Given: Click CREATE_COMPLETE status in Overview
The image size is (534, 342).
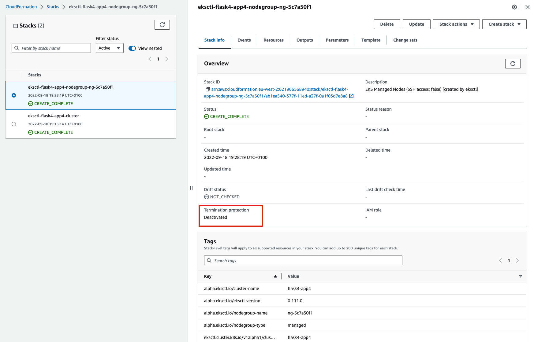Looking at the screenshot, I should [226, 116].
